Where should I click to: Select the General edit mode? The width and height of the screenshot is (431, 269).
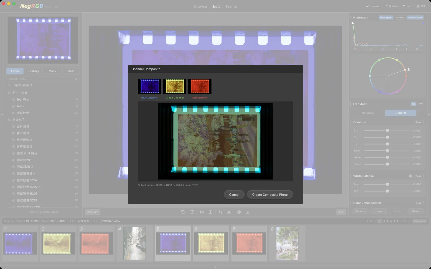401,113
